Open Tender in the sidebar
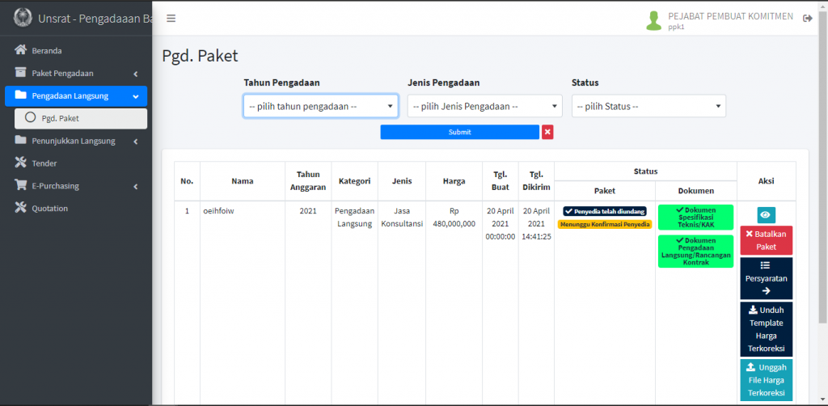 [x=44, y=163]
